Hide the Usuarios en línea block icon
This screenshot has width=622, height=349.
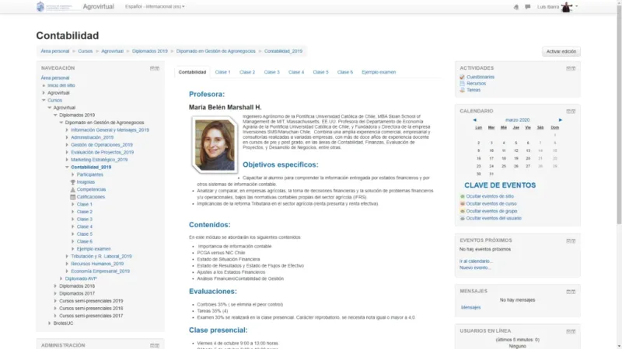click(x=568, y=332)
